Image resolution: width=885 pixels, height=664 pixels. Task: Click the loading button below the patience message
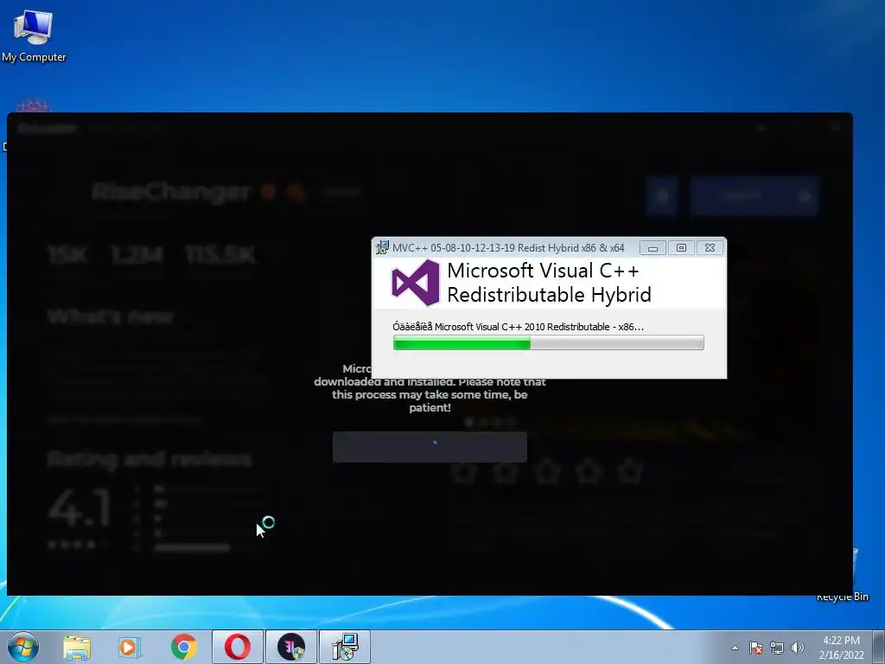pyautogui.click(x=430, y=447)
